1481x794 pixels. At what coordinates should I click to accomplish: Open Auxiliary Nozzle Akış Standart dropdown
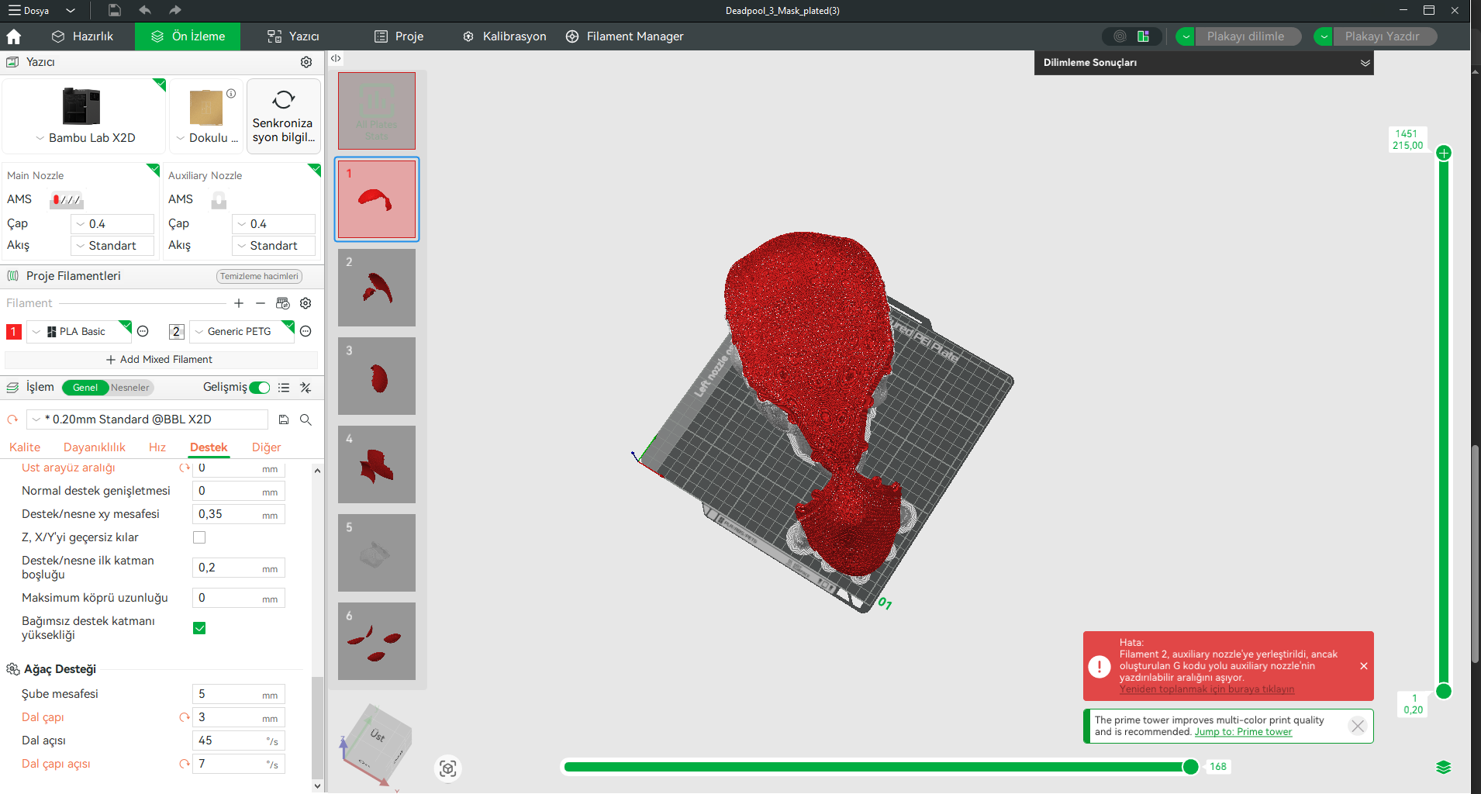(x=274, y=246)
